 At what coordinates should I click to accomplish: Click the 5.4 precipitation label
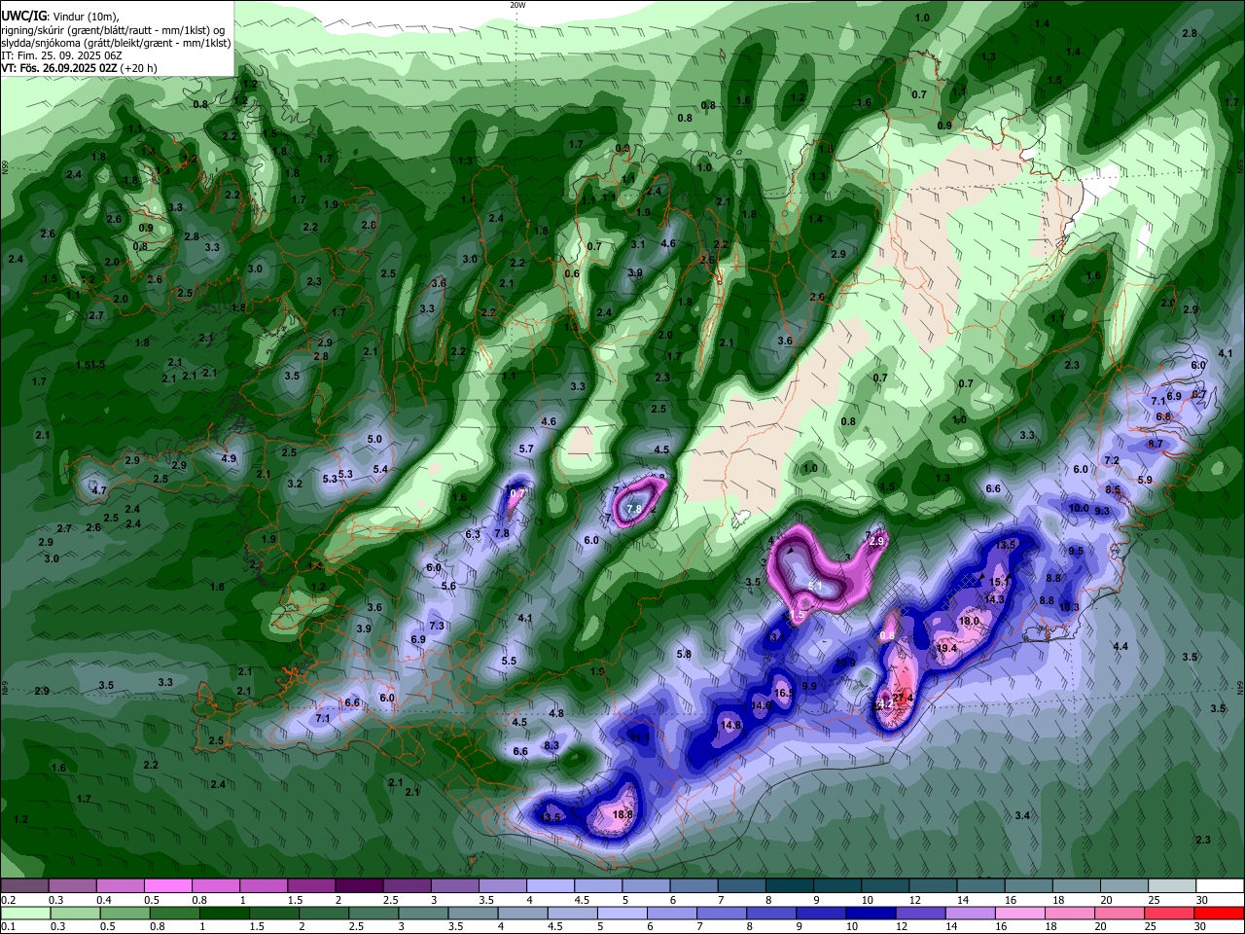click(380, 469)
